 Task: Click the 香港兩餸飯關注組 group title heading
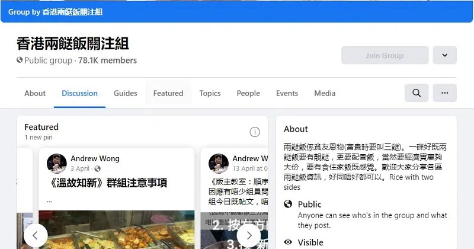click(72, 43)
